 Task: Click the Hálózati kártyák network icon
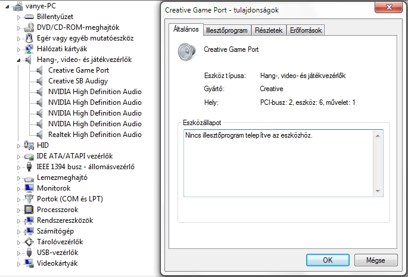pyautogui.click(x=29, y=49)
